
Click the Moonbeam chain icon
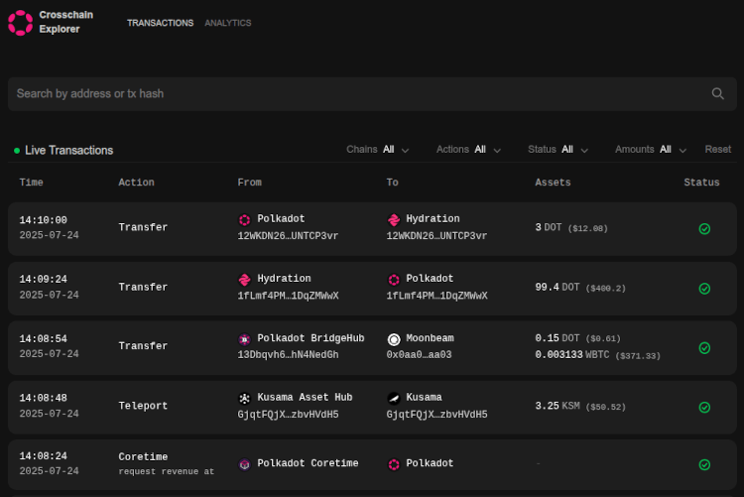(394, 339)
